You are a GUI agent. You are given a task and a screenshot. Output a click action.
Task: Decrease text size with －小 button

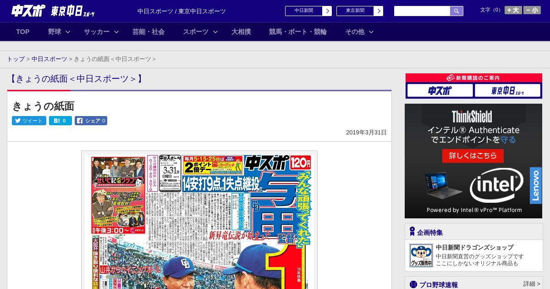532,10
